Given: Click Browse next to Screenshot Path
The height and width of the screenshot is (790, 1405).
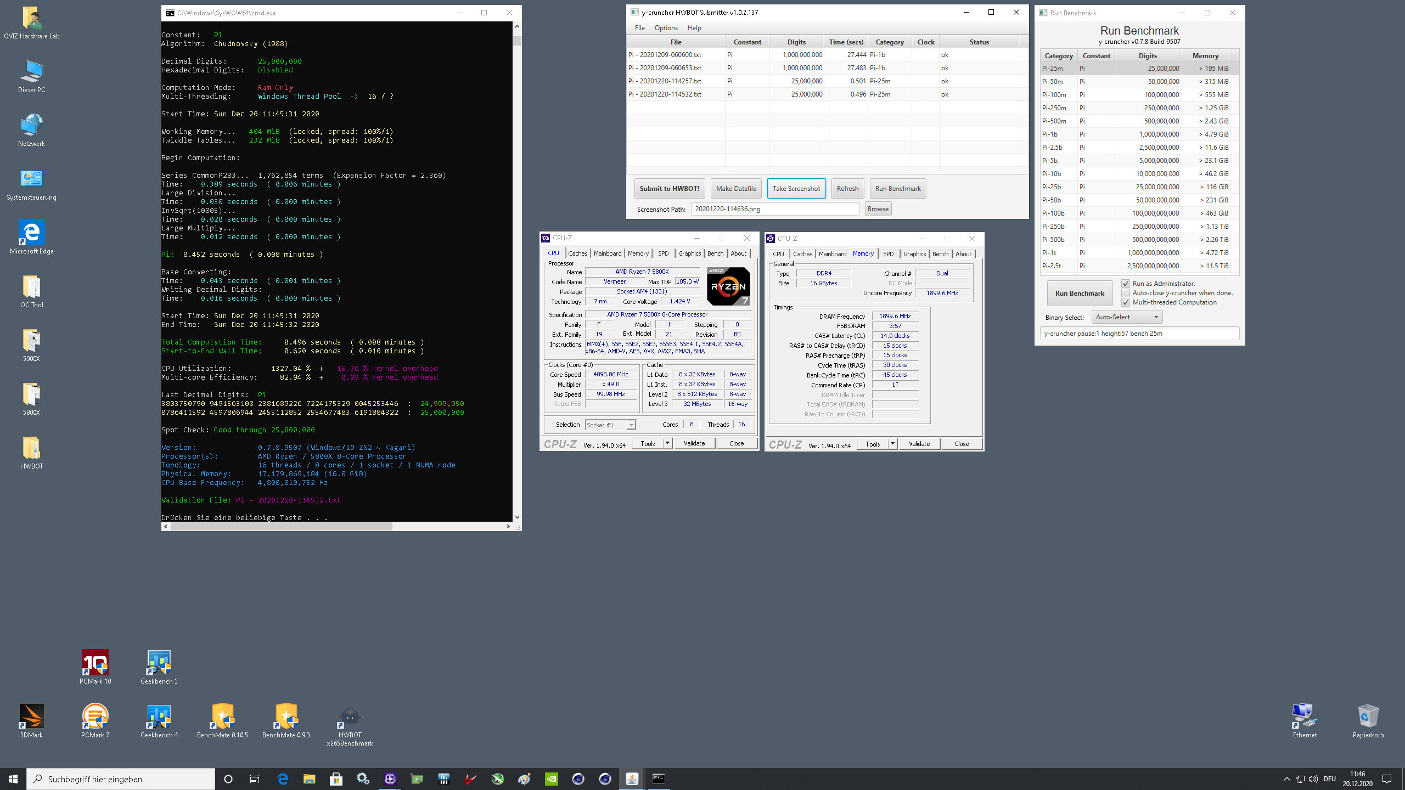Looking at the screenshot, I should point(878,209).
